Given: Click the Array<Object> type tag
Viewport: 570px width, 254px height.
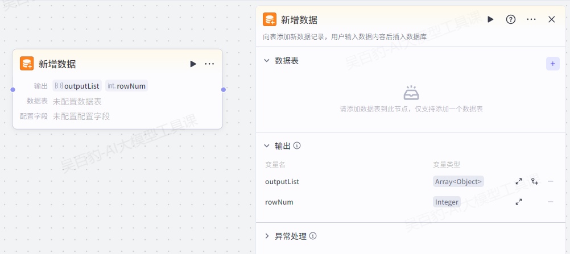Looking at the screenshot, I should click(x=459, y=181).
